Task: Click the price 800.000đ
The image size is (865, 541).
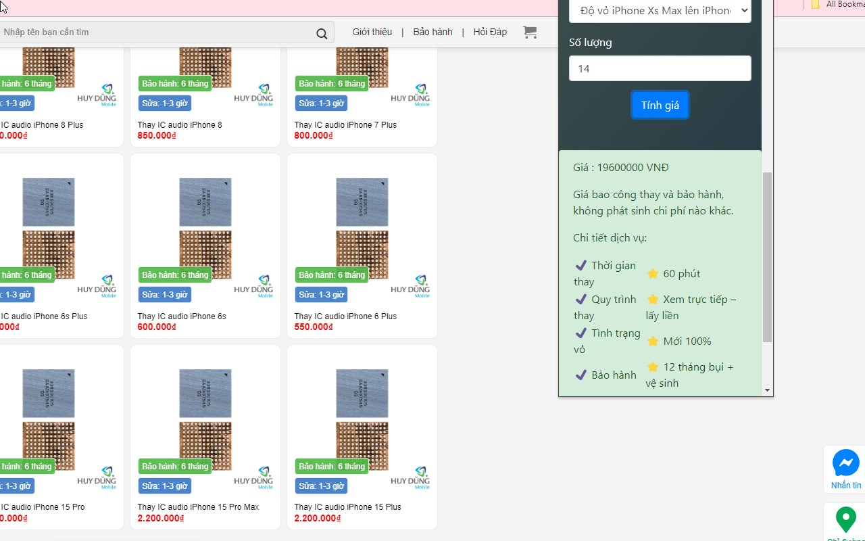Action: tap(314, 135)
